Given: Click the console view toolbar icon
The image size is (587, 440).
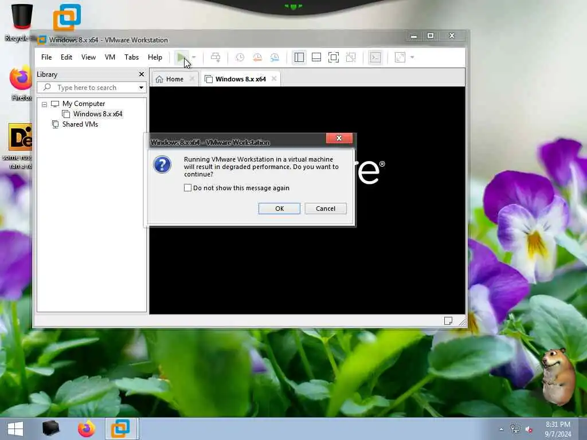Looking at the screenshot, I should (375, 57).
